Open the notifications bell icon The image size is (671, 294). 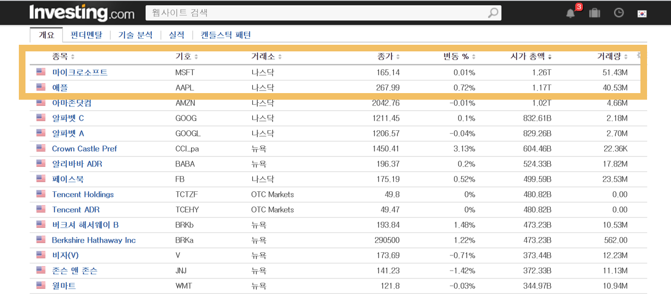(x=570, y=13)
